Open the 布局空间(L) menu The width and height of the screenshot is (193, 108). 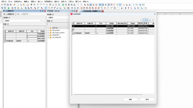[x=18, y=2]
